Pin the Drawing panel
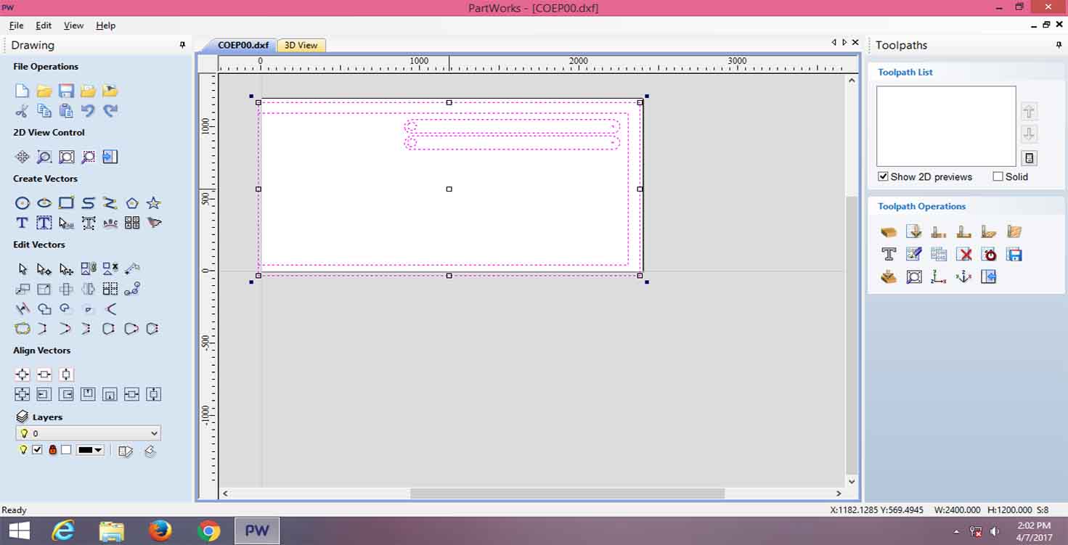 click(182, 45)
